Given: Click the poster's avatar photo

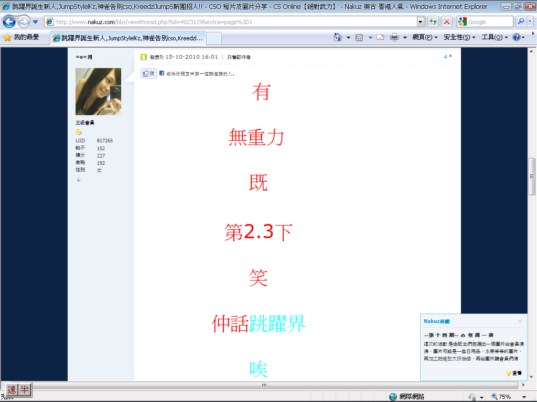Looking at the screenshot, I should [x=98, y=92].
